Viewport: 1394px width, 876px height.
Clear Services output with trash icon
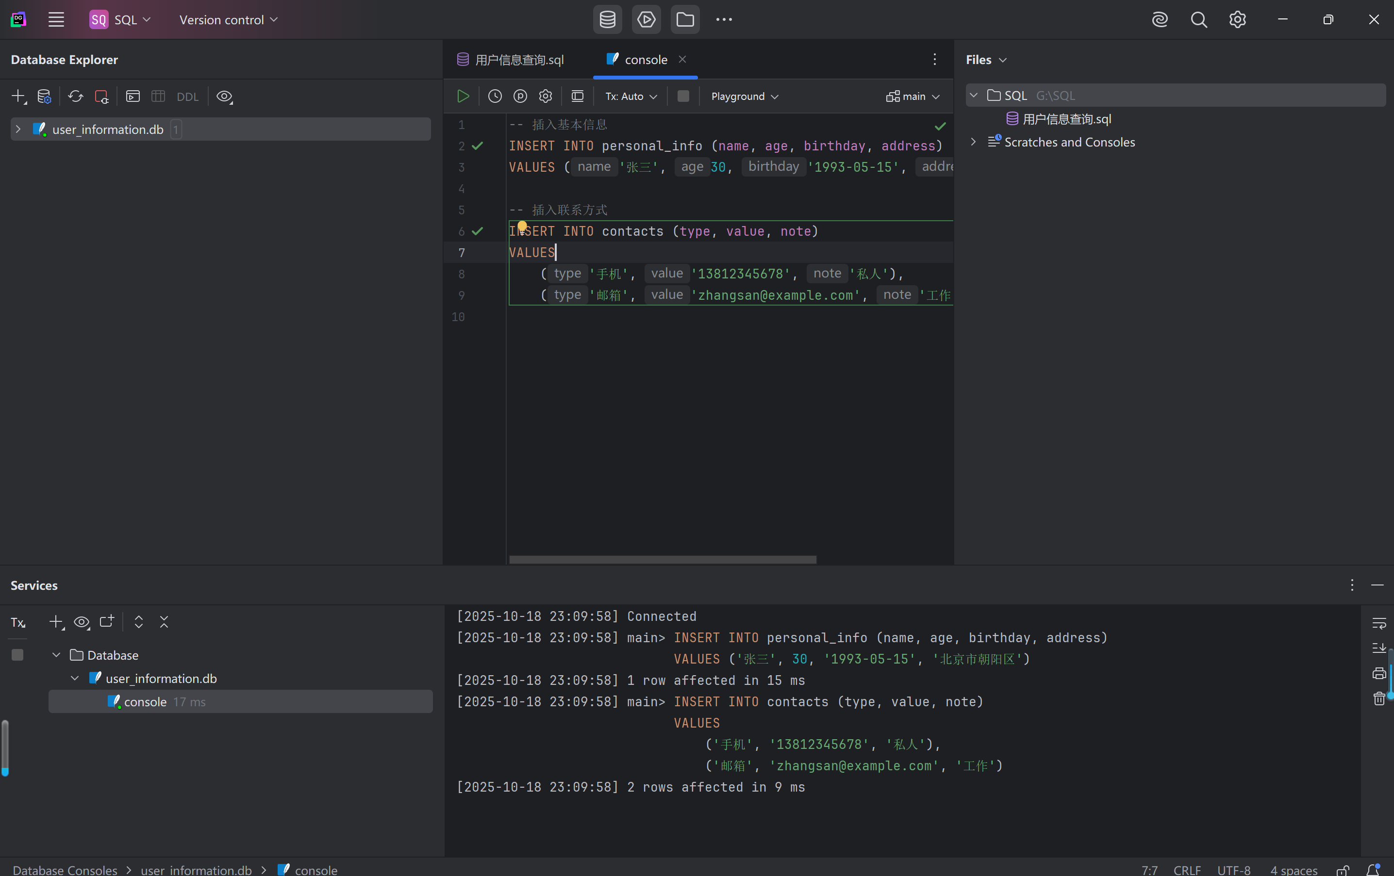[1378, 698]
